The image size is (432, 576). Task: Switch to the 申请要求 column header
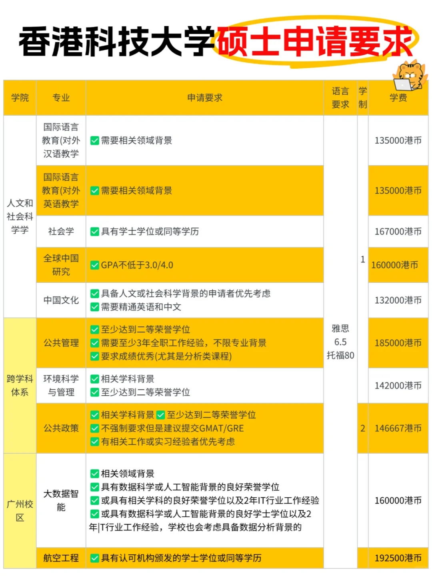205,97
